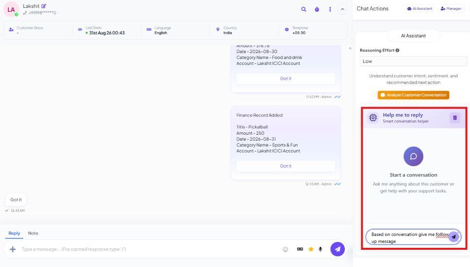Screen dimensions: 470x267
Task: Select the AI Assistant pill tab
Action: [413, 35]
